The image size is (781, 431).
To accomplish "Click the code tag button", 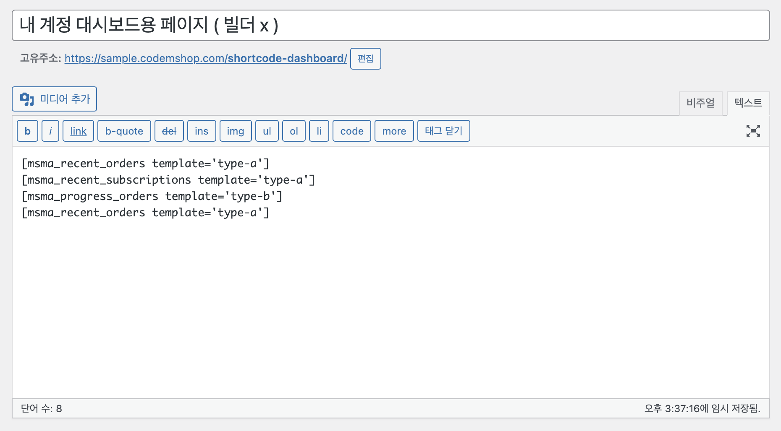I will tap(352, 131).
